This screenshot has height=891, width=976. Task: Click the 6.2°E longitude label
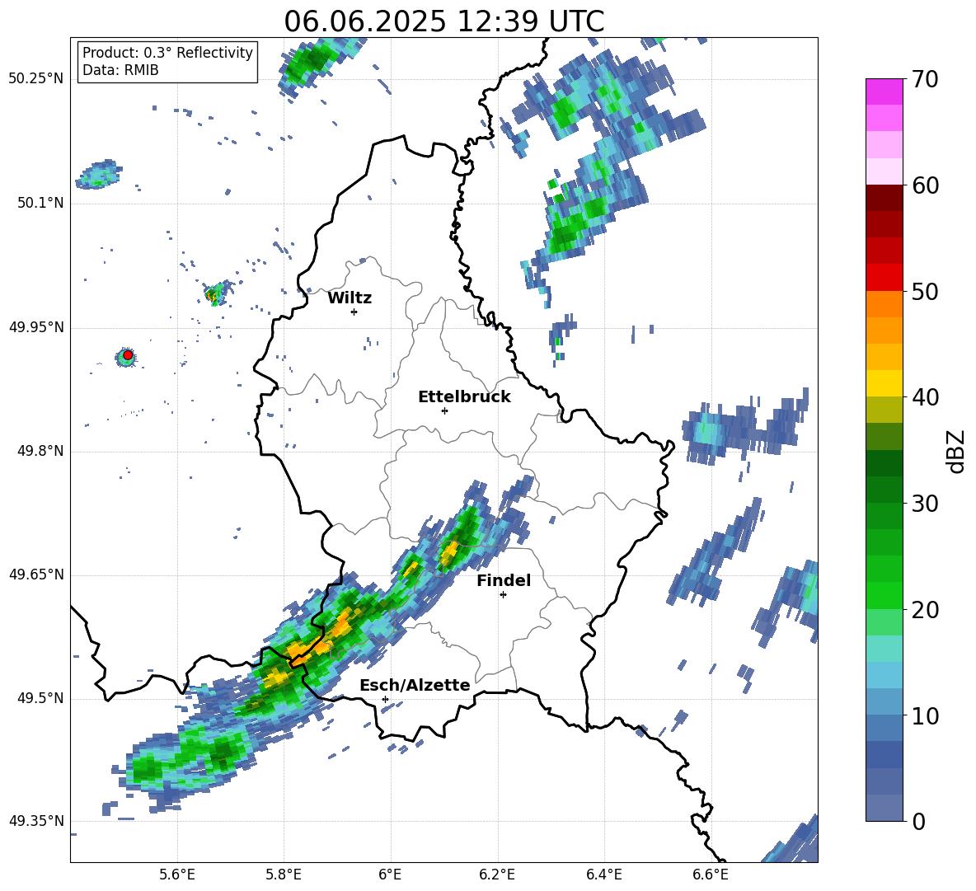coord(497,875)
